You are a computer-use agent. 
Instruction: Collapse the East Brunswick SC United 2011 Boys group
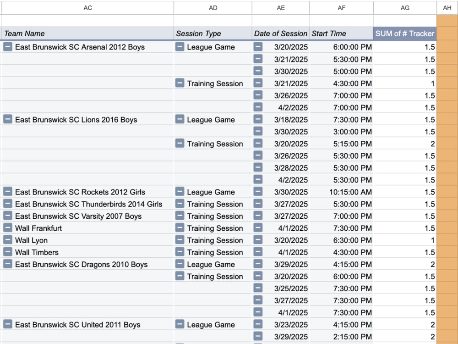8,324
